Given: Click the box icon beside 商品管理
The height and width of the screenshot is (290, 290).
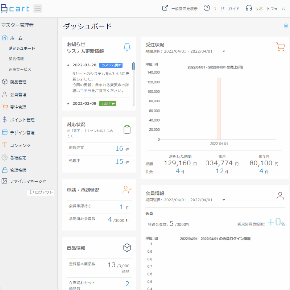Looking at the screenshot, I should [x=5, y=82].
